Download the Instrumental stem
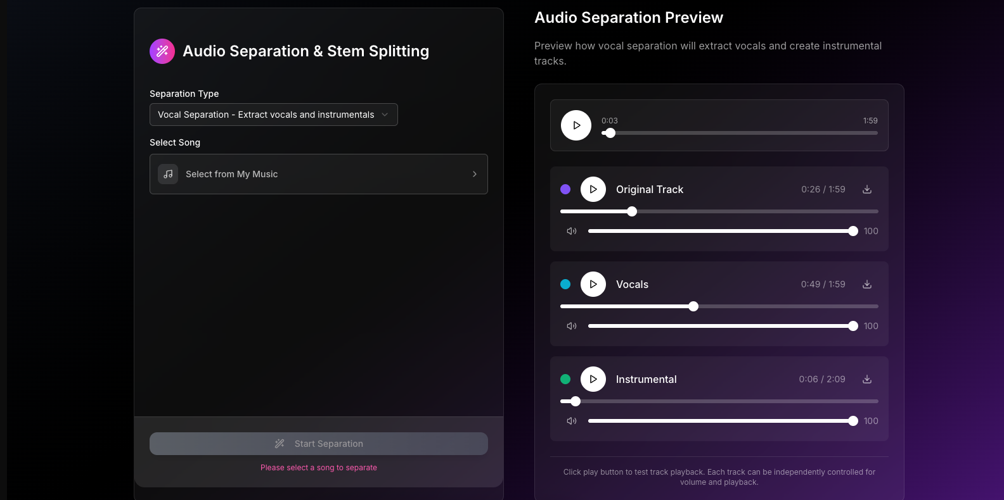1004x500 pixels. click(867, 379)
